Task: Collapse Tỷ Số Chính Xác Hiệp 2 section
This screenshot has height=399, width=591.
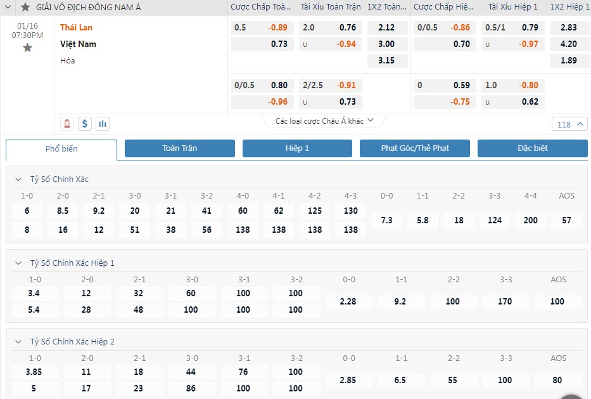Action: tap(18, 342)
